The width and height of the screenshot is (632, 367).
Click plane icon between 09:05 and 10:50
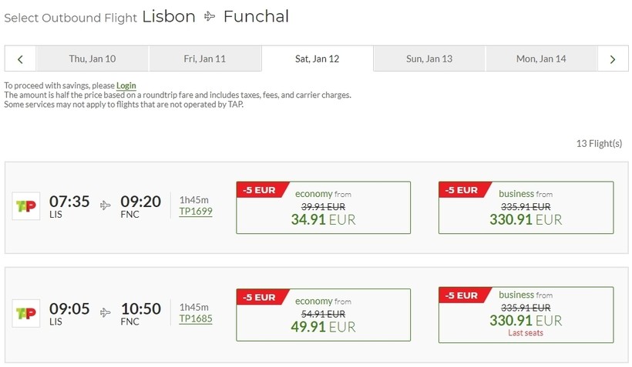(x=105, y=312)
